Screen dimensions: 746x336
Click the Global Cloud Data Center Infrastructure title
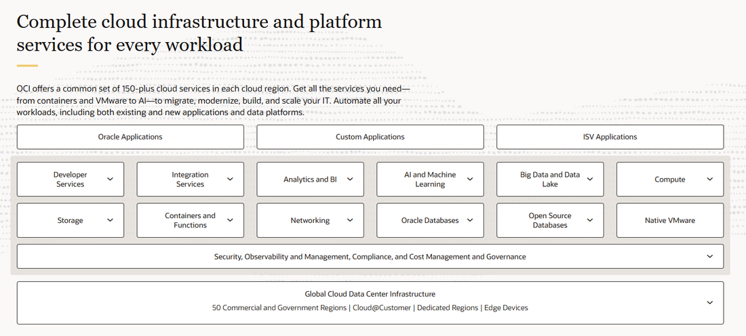370,294
